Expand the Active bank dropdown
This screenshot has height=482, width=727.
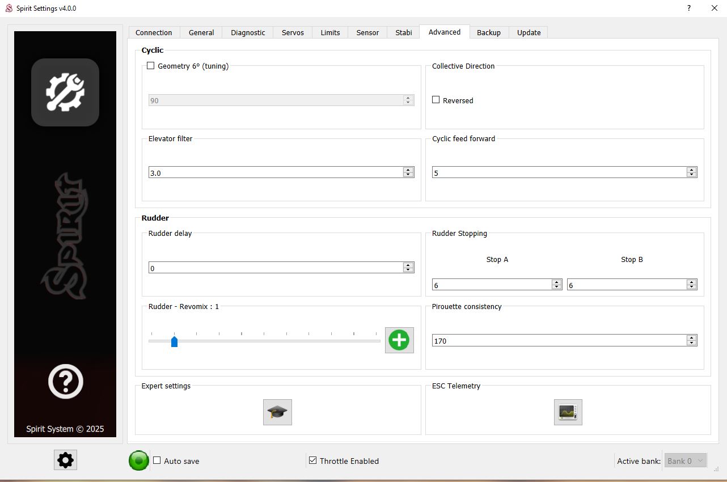tap(685, 461)
